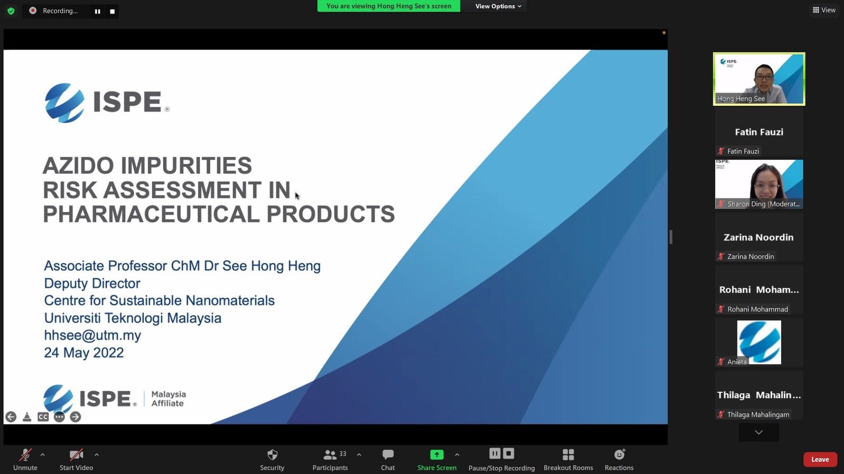Screen dimensions: 844x474
Task: Stop the recording in top bar
Action: [x=112, y=11]
